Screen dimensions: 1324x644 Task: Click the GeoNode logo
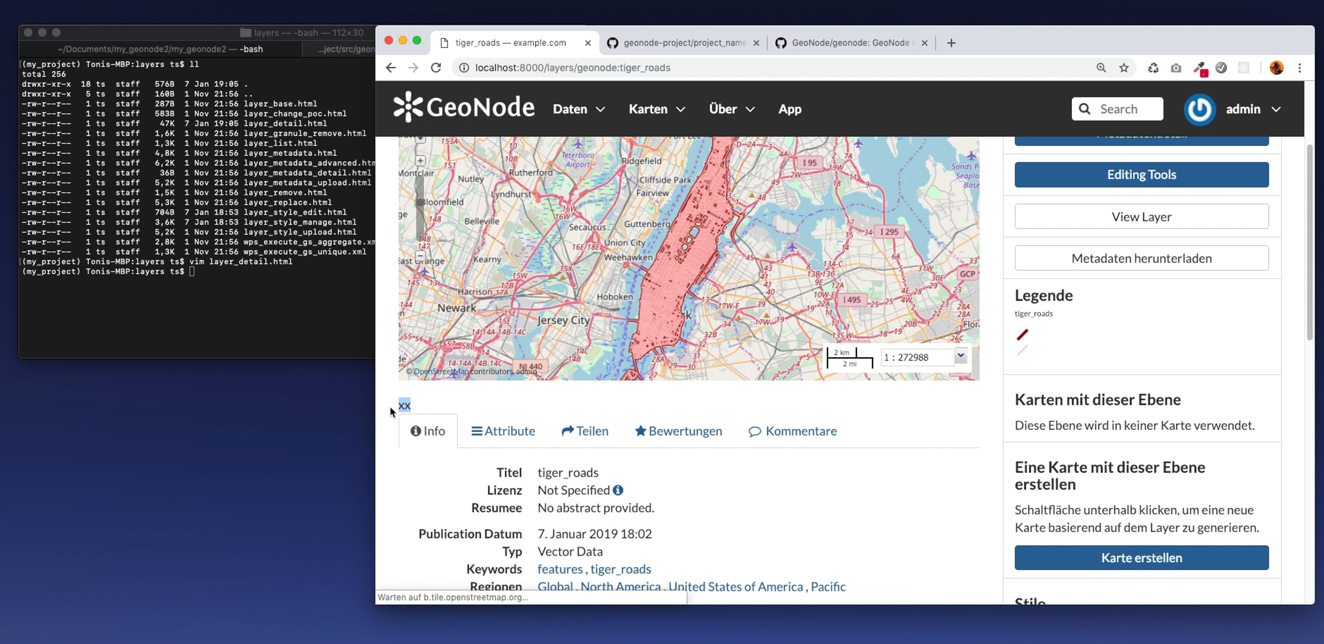(464, 107)
